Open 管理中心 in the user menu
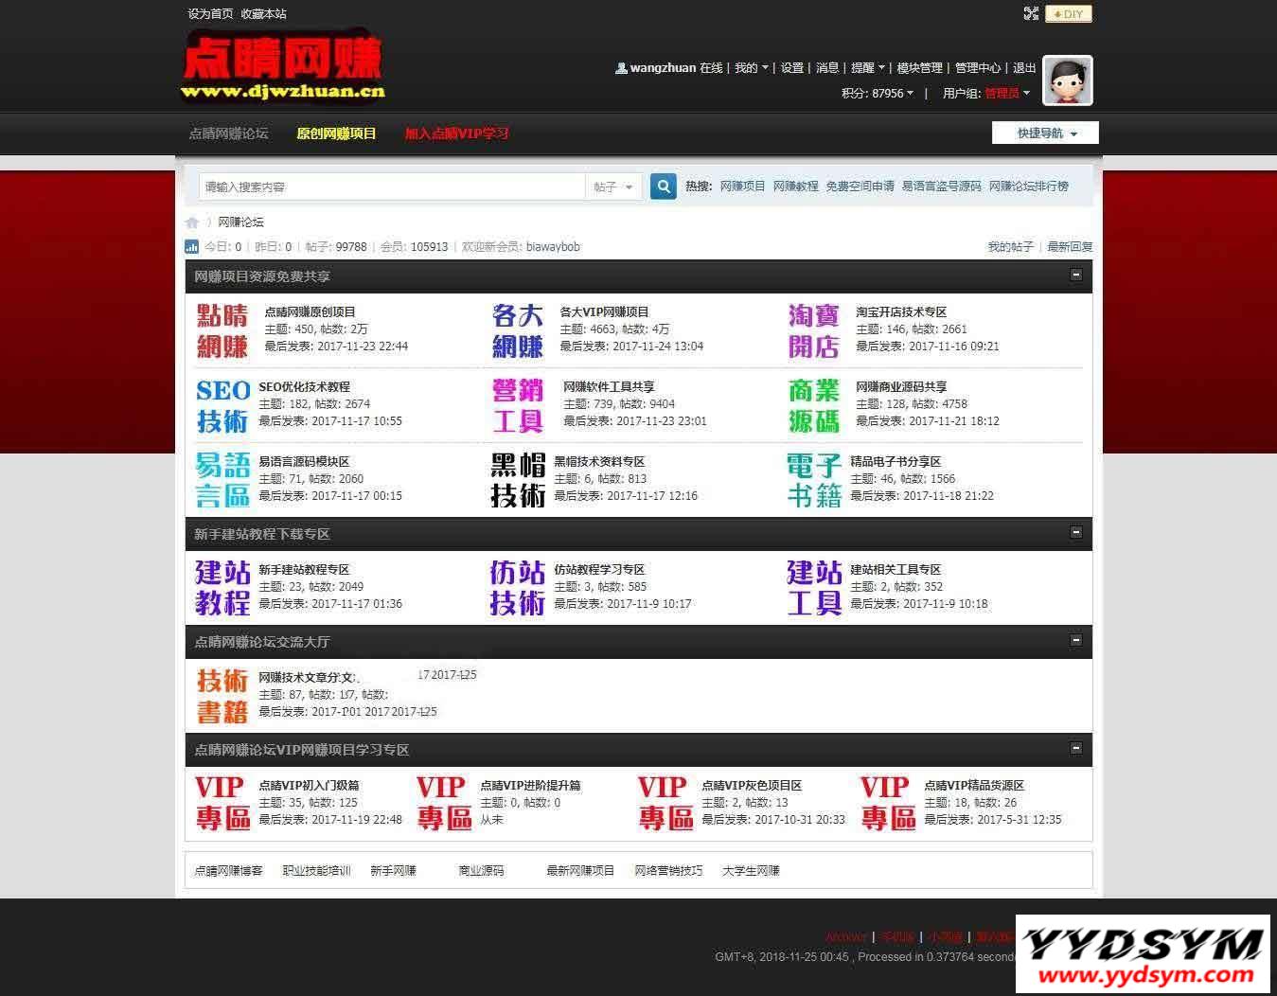 (x=978, y=68)
